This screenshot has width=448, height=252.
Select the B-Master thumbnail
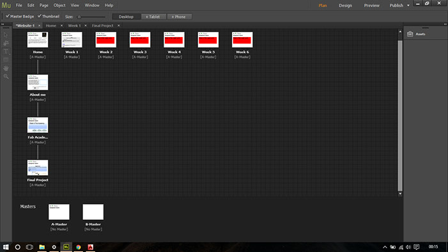pos(93,212)
